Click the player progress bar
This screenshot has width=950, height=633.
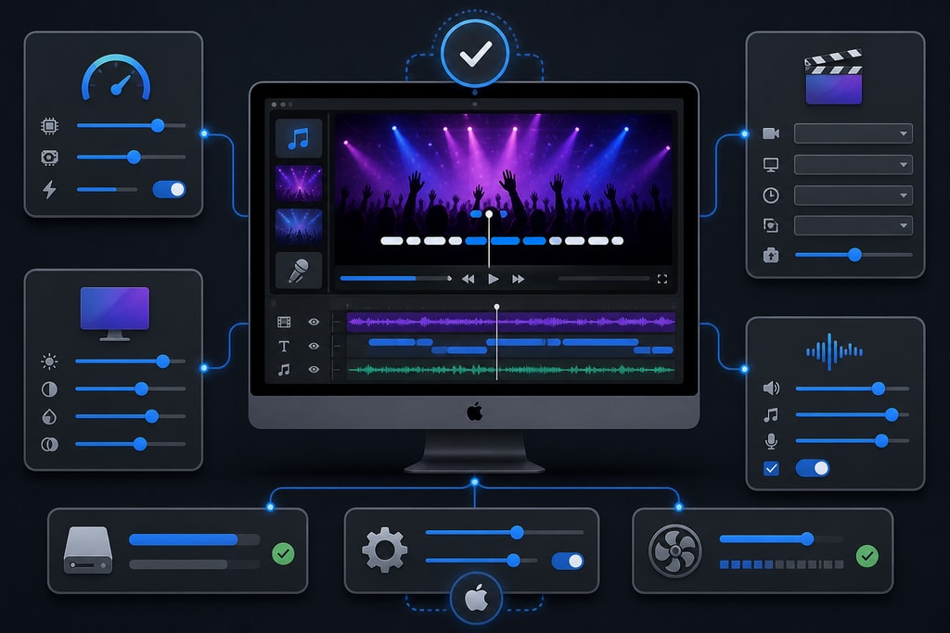(395, 278)
